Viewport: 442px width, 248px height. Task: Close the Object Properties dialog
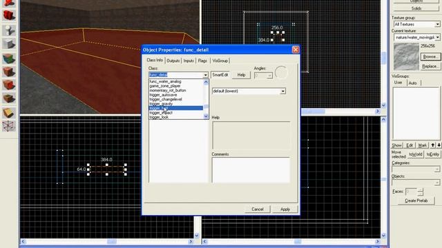pyautogui.click(x=296, y=50)
